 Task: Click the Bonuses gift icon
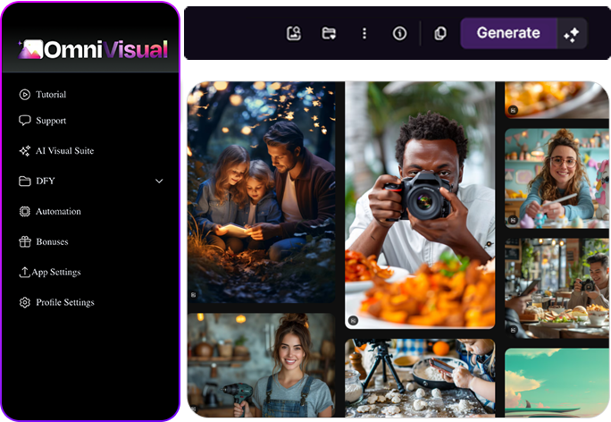[x=25, y=241]
